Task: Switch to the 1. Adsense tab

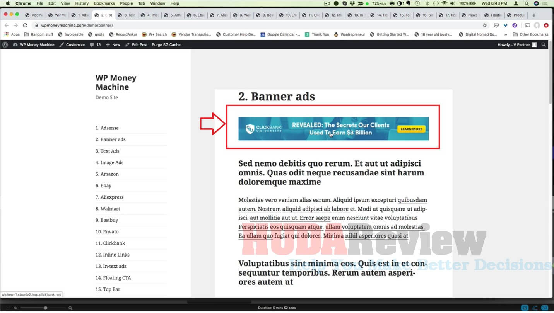Action: (80, 15)
